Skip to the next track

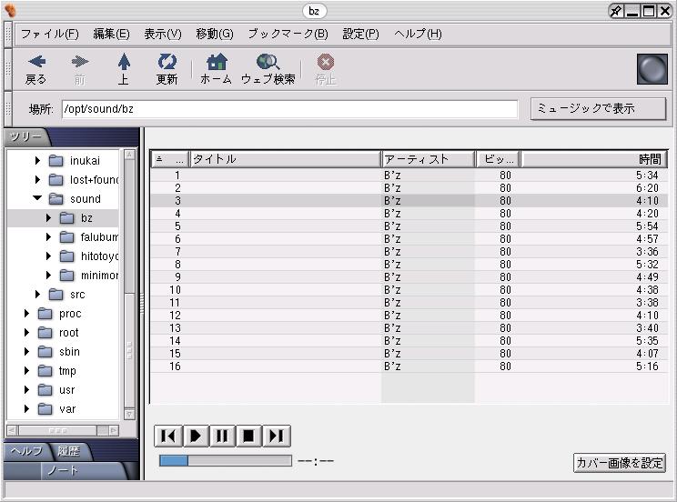pos(277,436)
